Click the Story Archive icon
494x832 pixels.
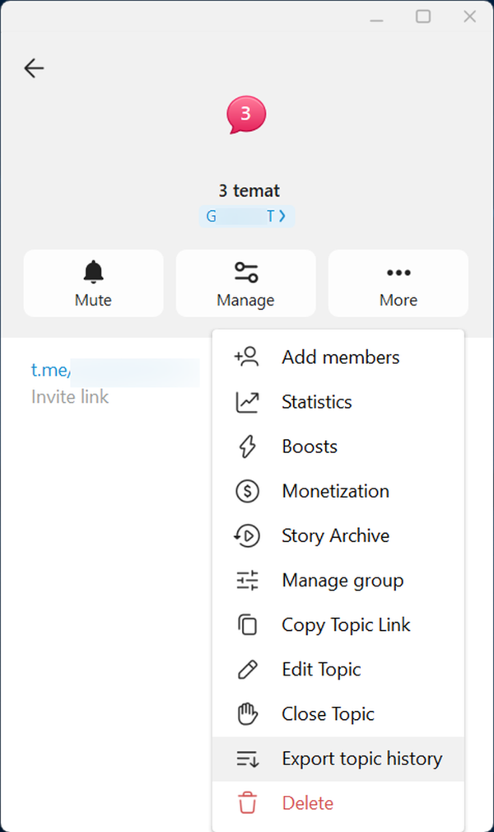(247, 535)
